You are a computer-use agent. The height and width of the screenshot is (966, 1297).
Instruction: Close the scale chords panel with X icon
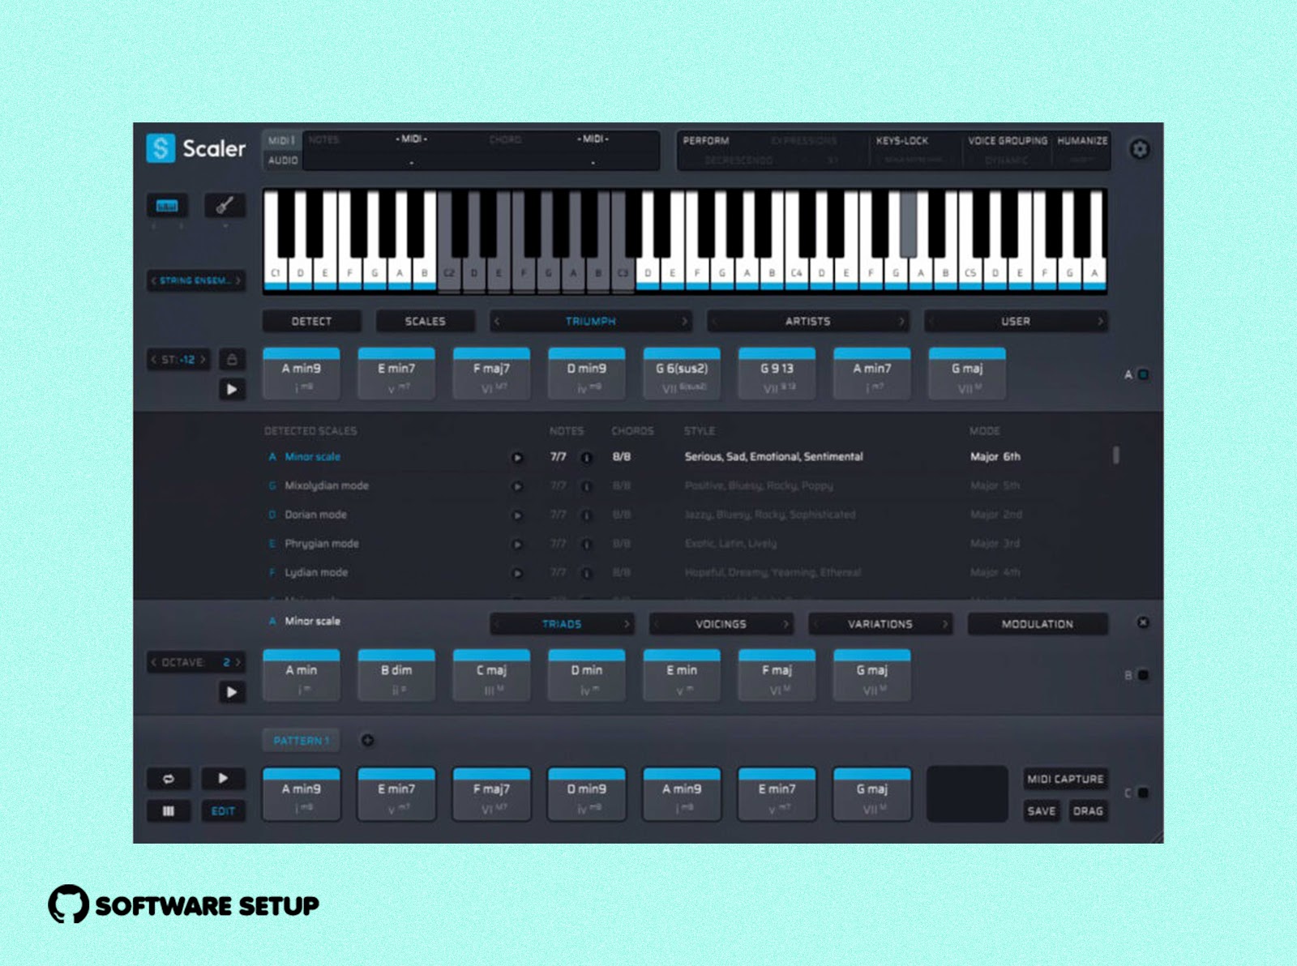click(1143, 622)
